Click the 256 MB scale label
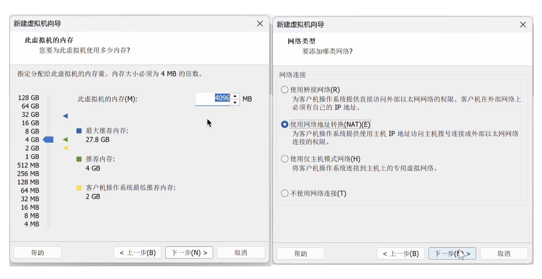 tap(28, 174)
